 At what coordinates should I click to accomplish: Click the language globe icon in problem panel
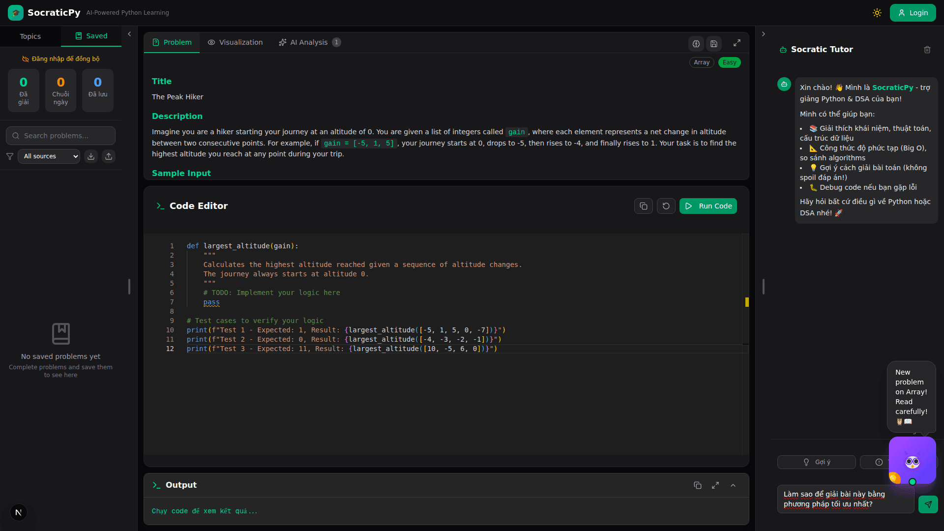(x=696, y=44)
